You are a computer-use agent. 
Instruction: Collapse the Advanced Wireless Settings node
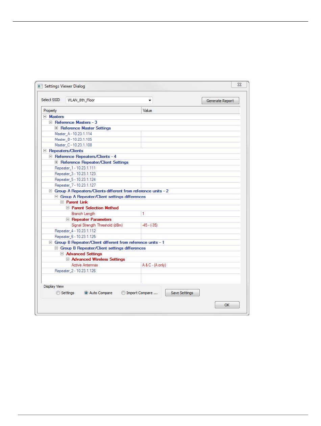click(68, 259)
